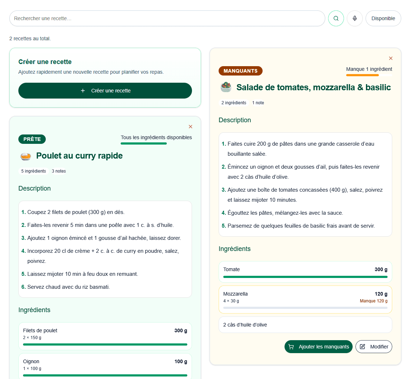The width and height of the screenshot is (407, 379).
Task: Activate voice search with the microphone icon
Action: (x=355, y=18)
